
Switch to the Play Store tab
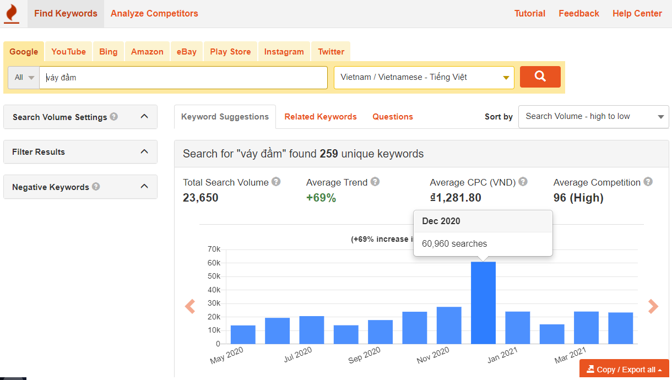coord(230,52)
